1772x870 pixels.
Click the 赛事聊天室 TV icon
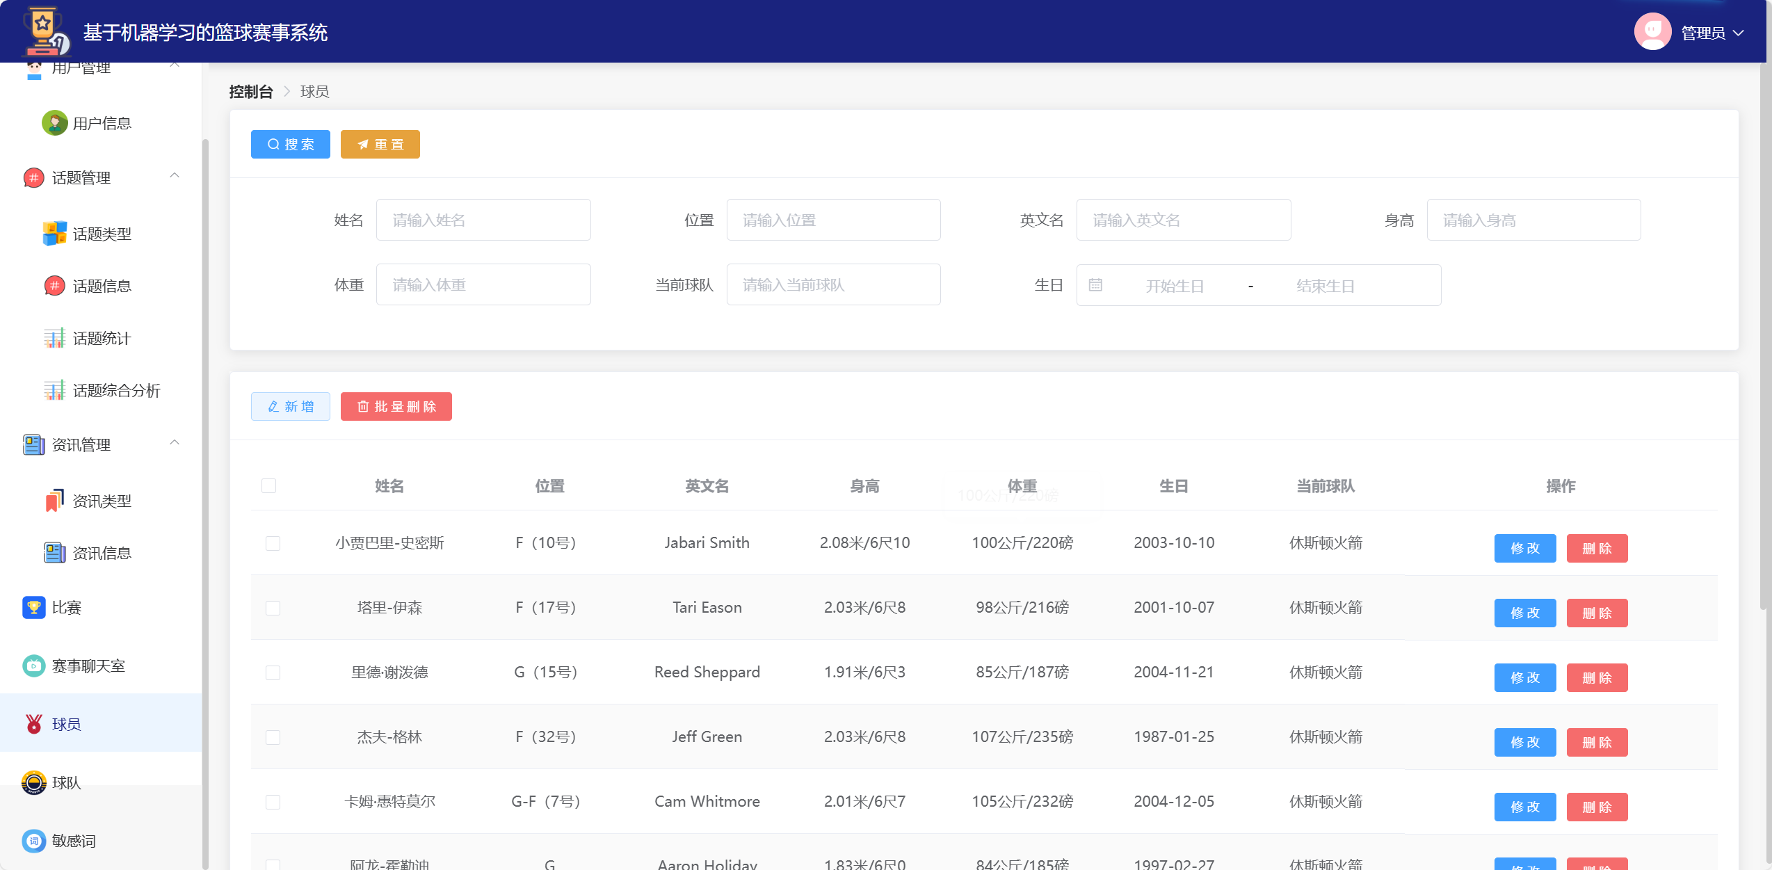pyautogui.click(x=33, y=666)
